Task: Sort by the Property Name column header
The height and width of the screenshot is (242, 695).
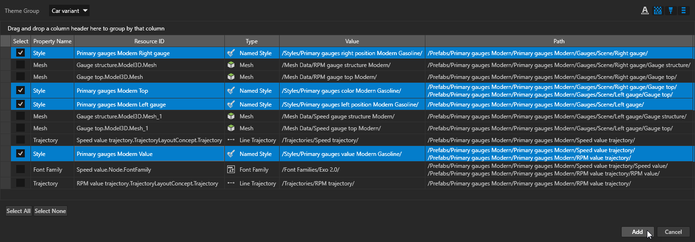Action: click(x=52, y=41)
